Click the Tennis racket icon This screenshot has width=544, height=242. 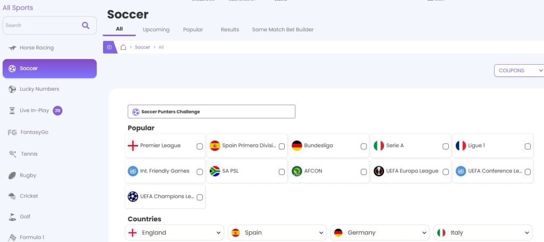[x=12, y=154]
